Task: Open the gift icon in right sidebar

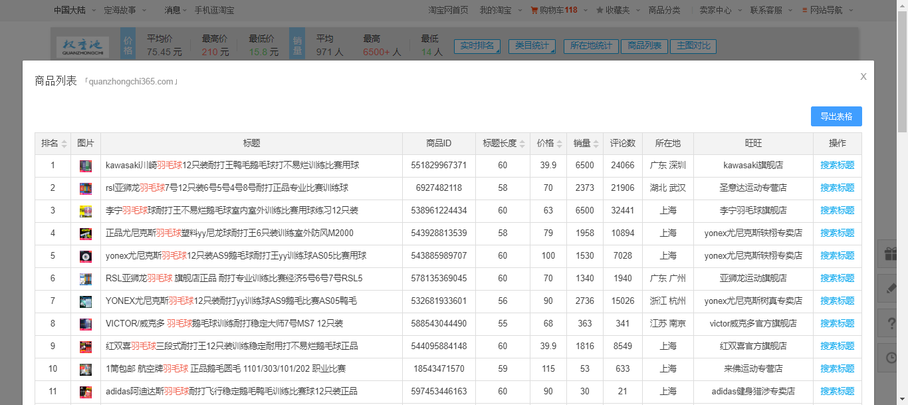Action: click(x=892, y=254)
